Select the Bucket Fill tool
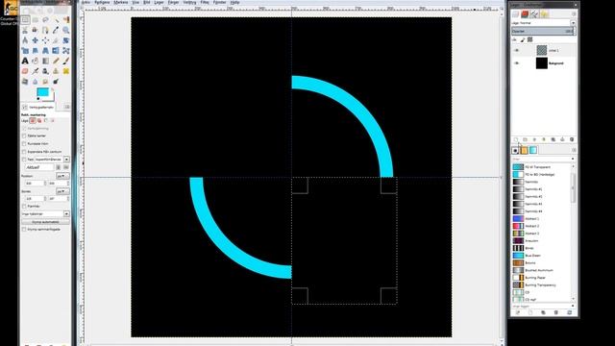This screenshot has width=615, height=346. 36,61
